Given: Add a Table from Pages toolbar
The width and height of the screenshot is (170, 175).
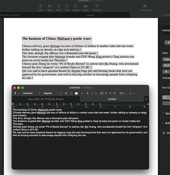Looking at the screenshot, I should click(x=50, y=8).
